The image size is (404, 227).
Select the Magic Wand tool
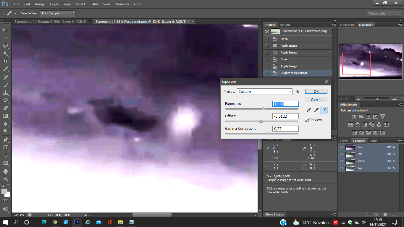coord(5,53)
